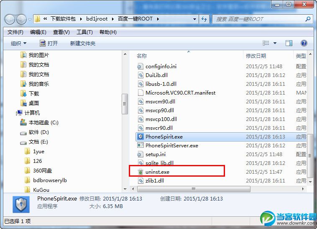Screen dimensions: 317x229
Task: Select the PhoneSpirit.exe shield icon
Action: 140,137
